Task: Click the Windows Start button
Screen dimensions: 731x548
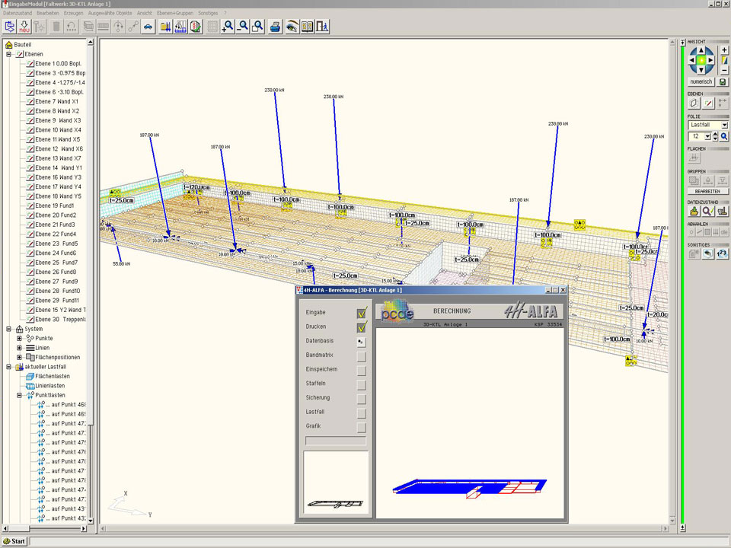Action: click(x=14, y=541)
